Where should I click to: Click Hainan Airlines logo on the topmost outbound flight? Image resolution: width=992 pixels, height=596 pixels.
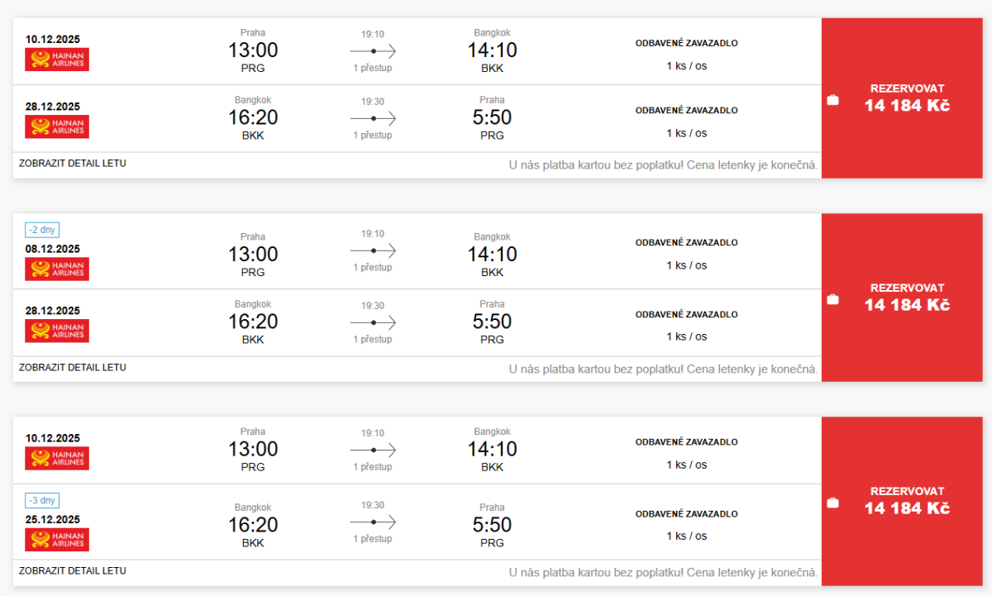tap(57, 60)
